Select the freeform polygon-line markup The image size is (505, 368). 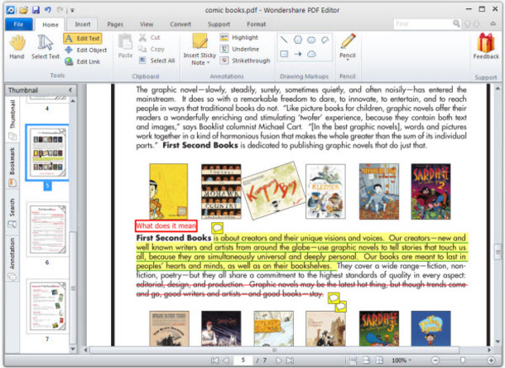click(325, 40)
